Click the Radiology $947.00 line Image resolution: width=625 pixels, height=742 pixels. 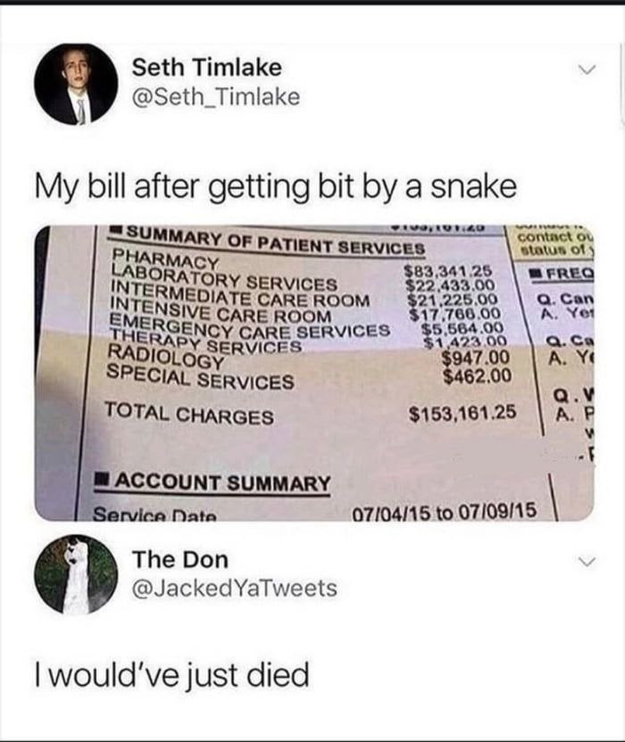pyautogui.click(x=310, y=359)
